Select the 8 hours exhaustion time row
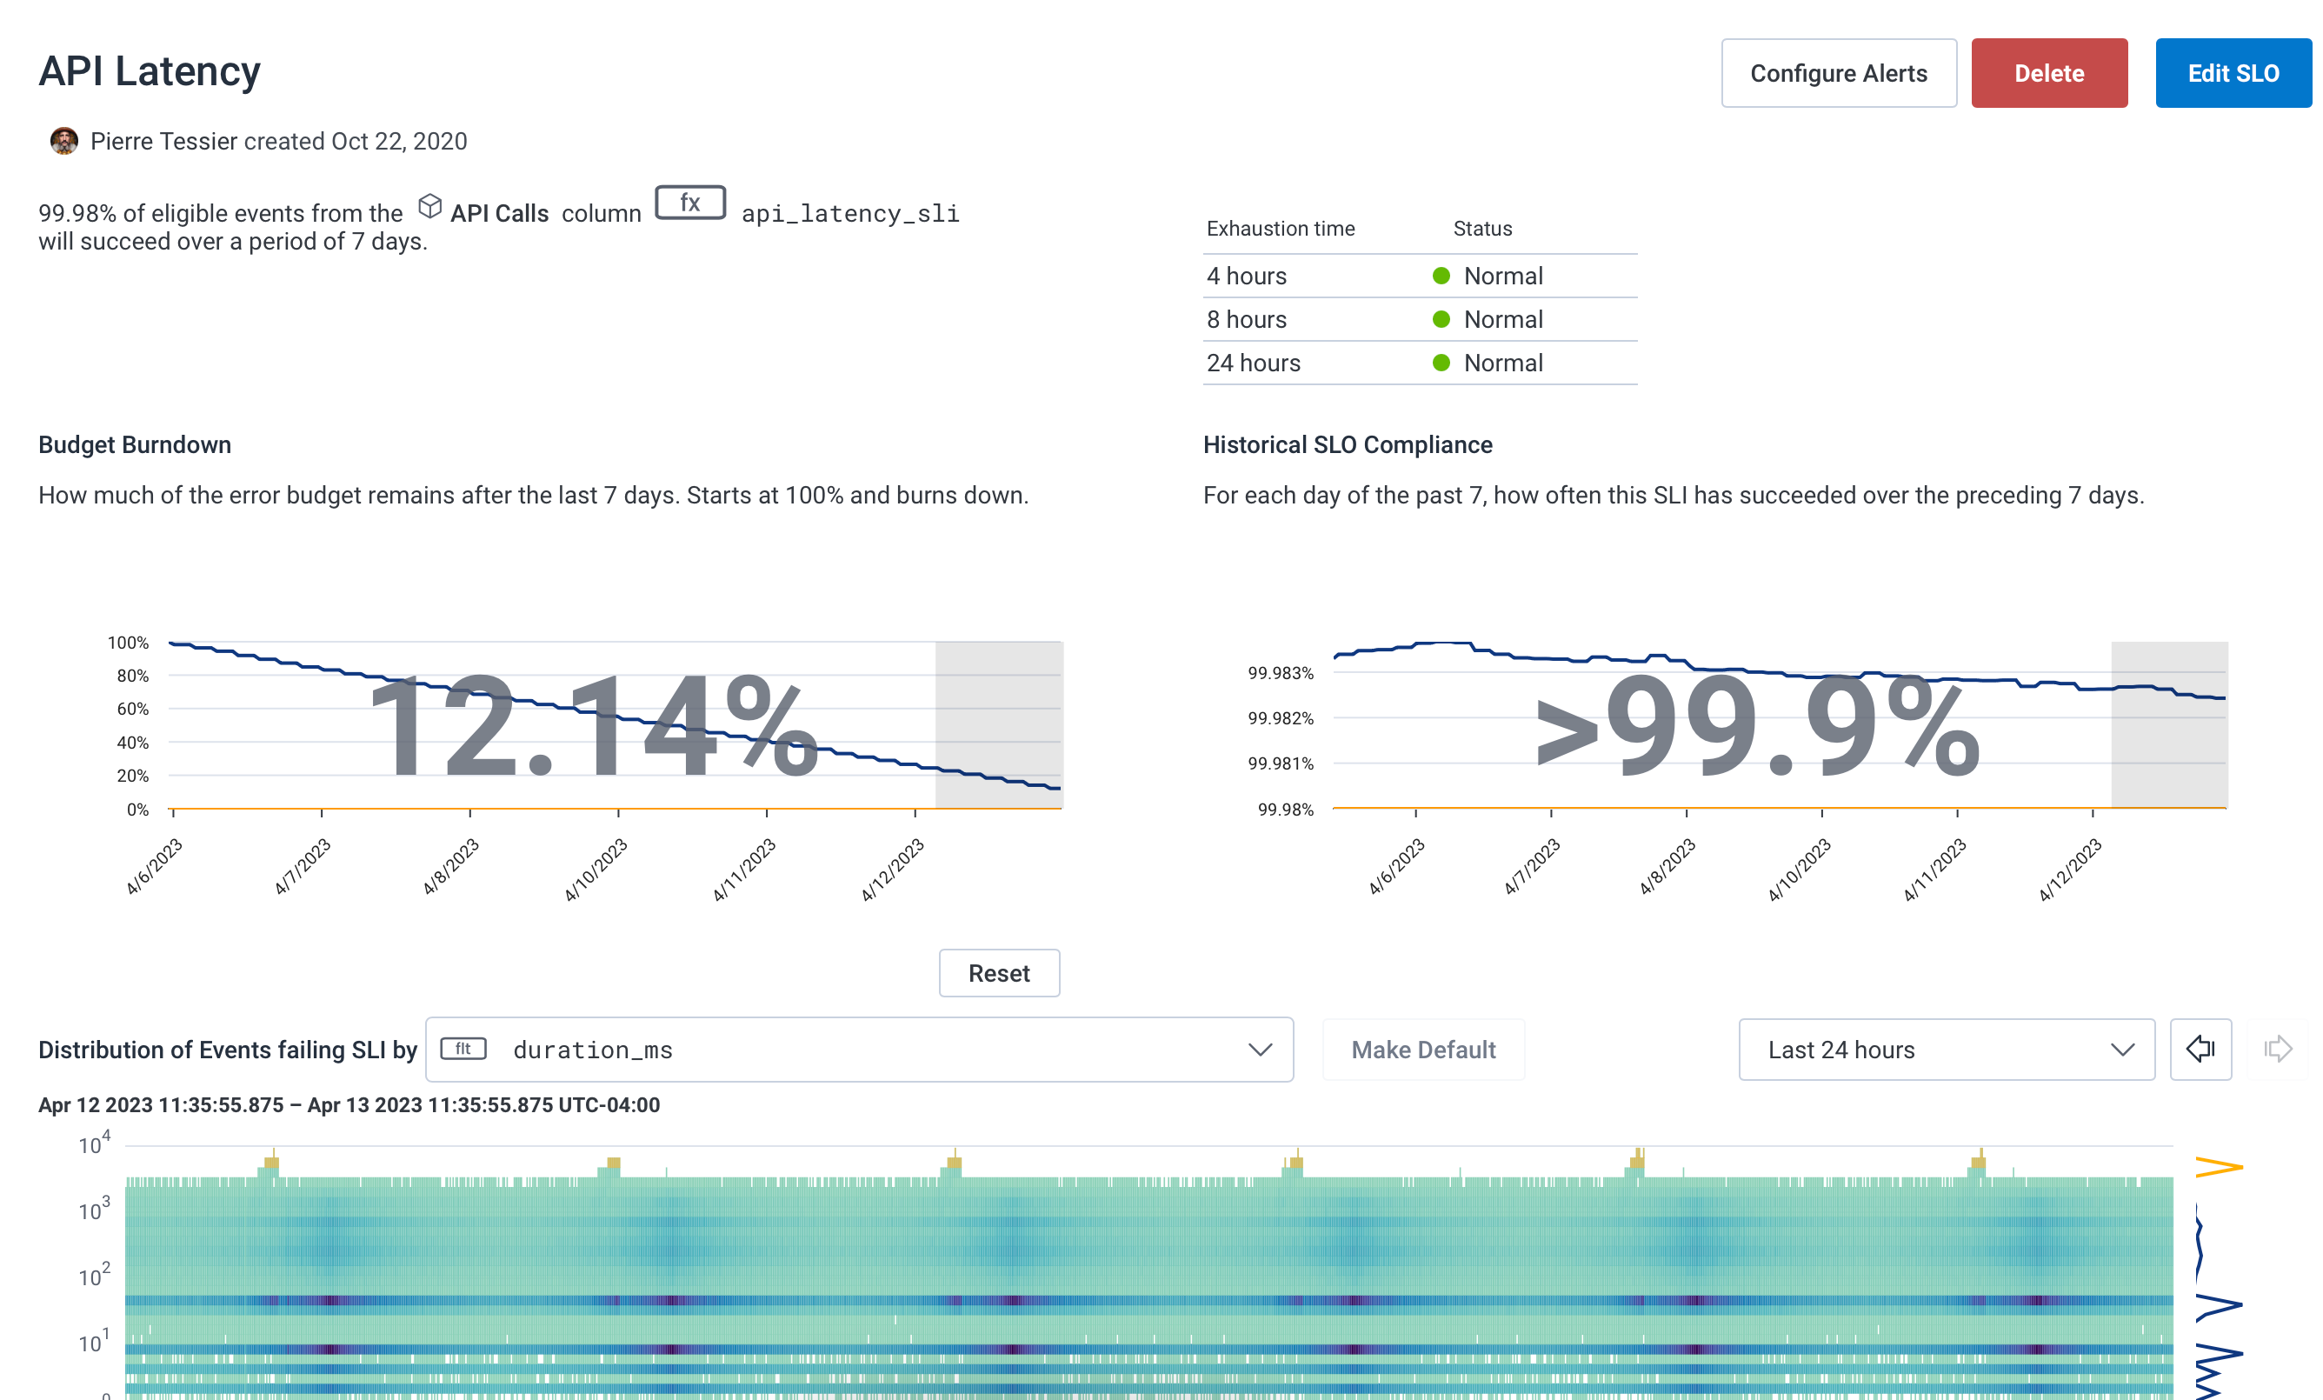The height and width of the screenshot is (1400, 2323). tap(1247, 320)
